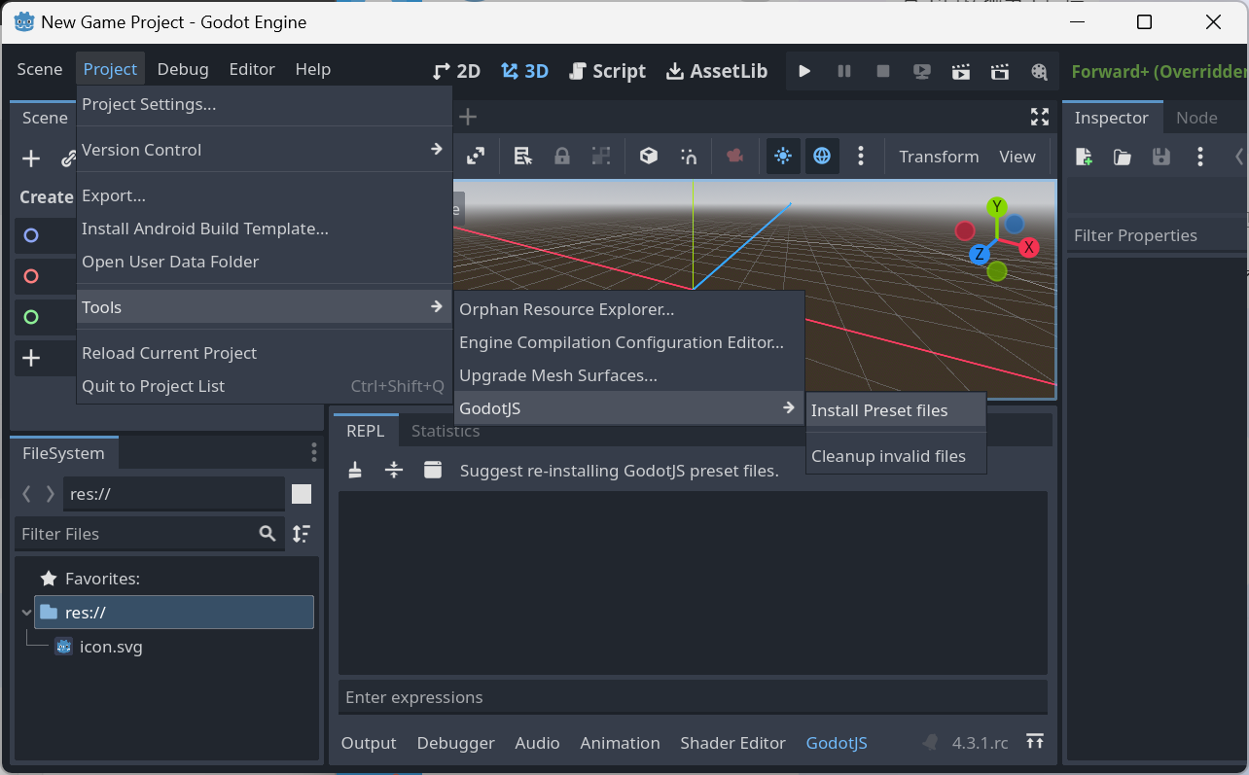Load a resource via Inspector folder icon
This screenshot has height=775, width=1249.
(1123, 157)
